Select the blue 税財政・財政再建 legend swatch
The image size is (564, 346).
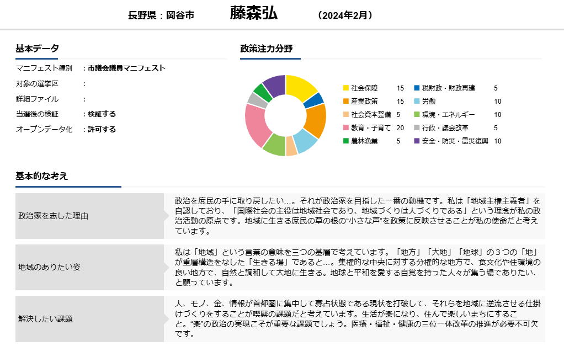(x=417, y=88)
